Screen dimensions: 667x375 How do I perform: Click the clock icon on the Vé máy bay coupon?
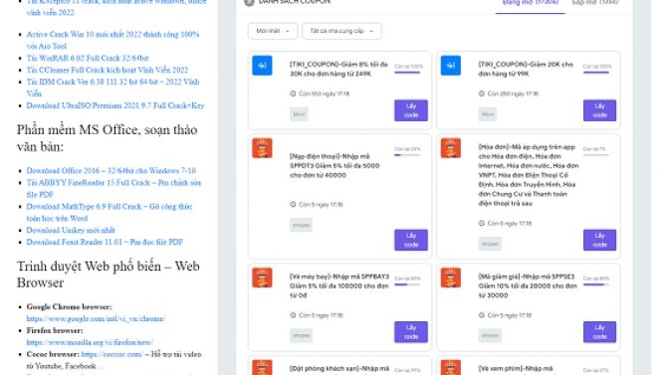click(x=293, y=315)
